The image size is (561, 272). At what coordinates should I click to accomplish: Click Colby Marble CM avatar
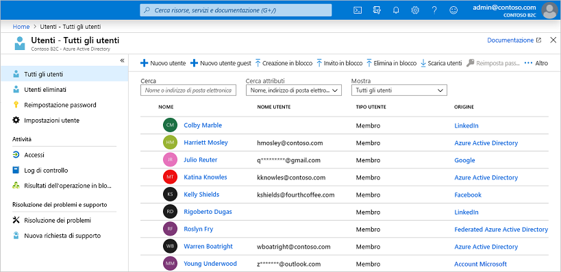pos(170,125)
